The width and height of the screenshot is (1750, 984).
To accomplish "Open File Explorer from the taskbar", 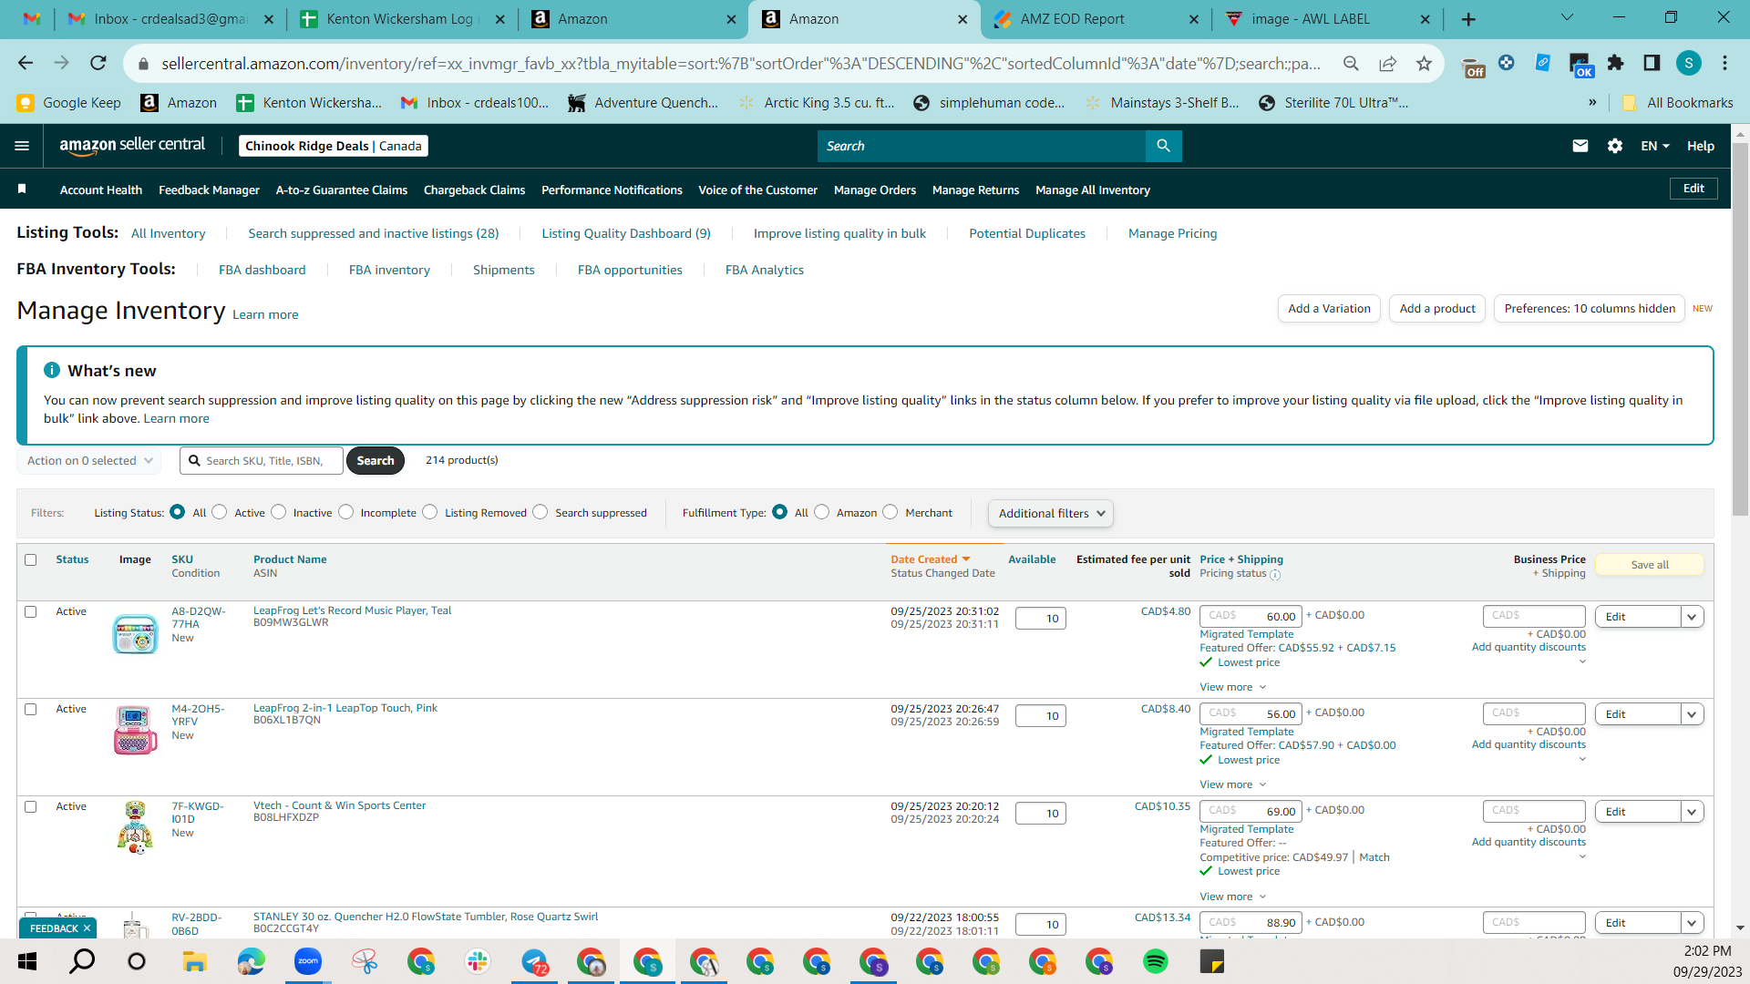I will click(x=194, y=961).
